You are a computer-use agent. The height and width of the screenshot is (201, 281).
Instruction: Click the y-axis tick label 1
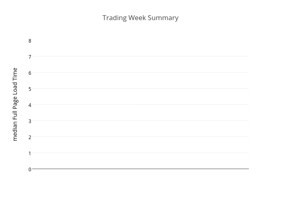(x=30, y=153)
